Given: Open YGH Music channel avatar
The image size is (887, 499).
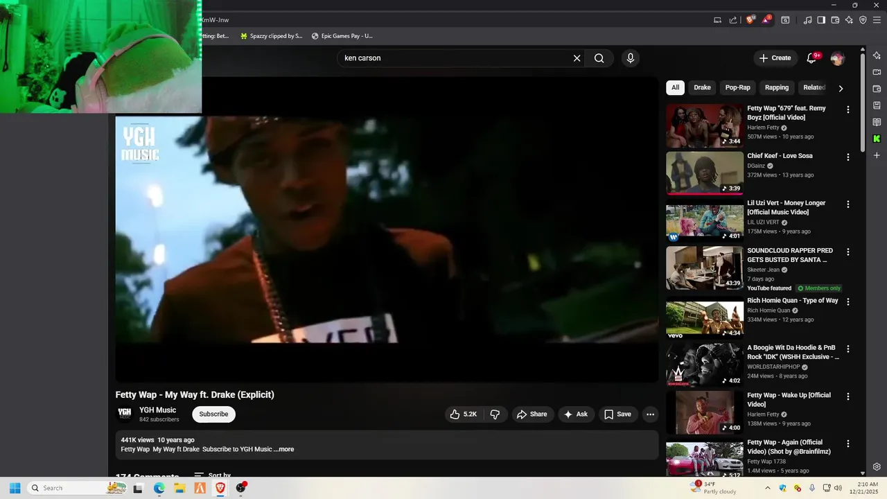Looking at the screenshot, I should [124, 414].
